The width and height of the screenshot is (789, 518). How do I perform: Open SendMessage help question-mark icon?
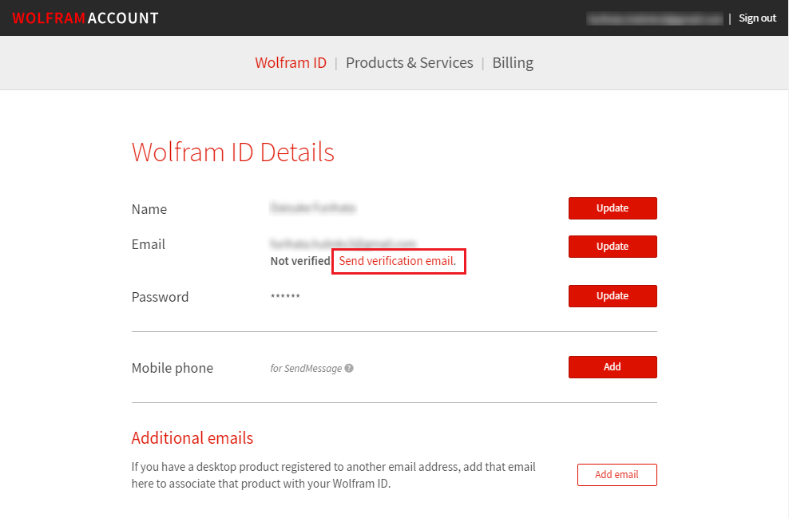pos(349,368)
